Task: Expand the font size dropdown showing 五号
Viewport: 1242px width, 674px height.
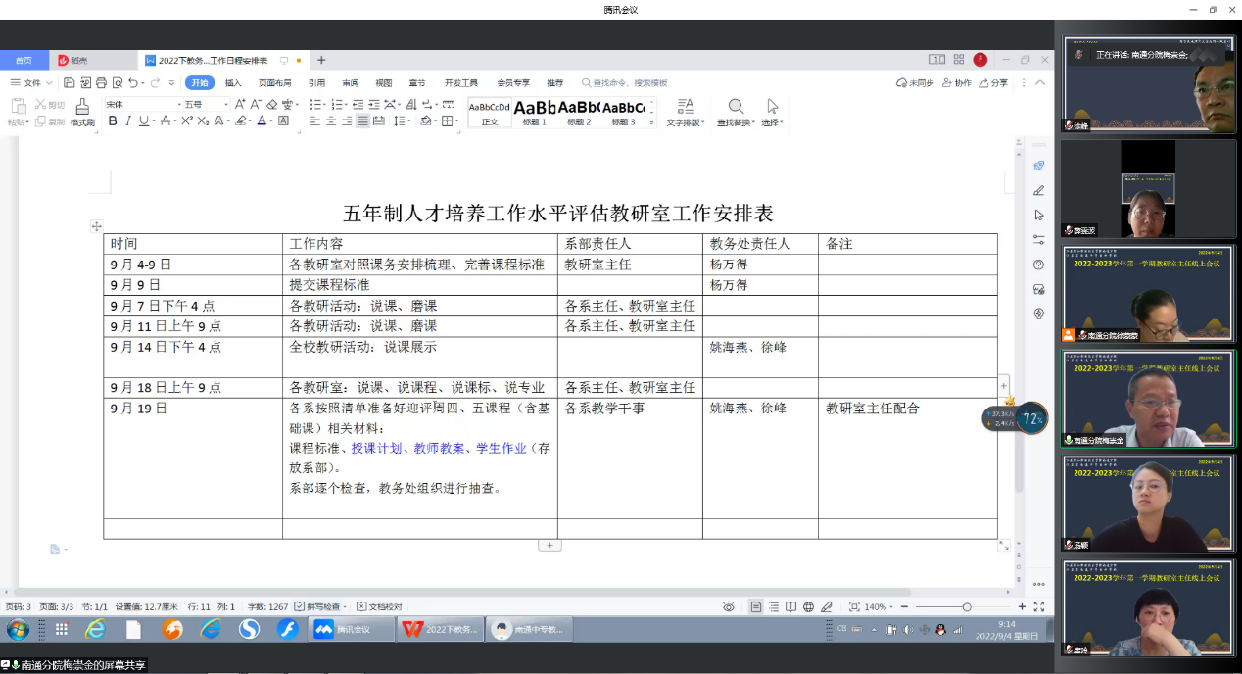Action: click(206, 104)
